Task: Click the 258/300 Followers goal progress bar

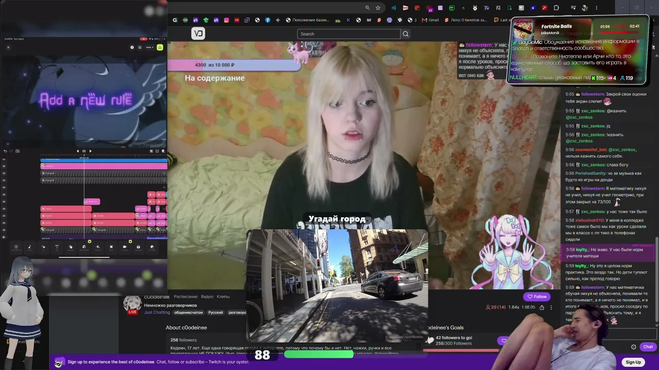Action: [x=461, y=350]
